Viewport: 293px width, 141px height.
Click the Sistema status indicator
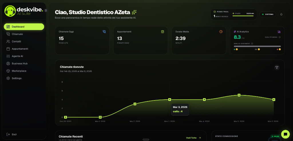(268, 14)
